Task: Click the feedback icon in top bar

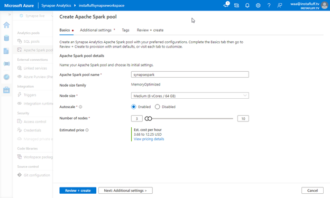Action: 279,5
